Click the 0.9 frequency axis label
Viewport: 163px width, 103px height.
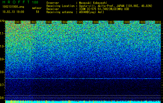(x=2, y=59)
